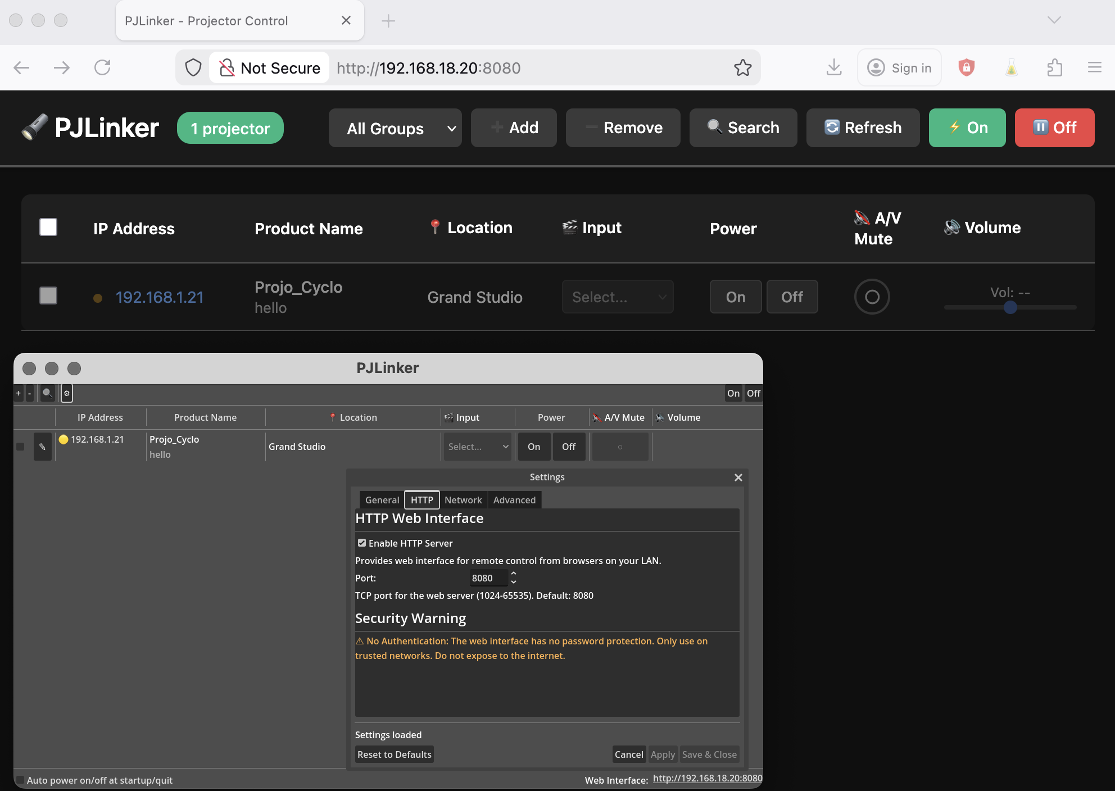The width and height of the screenshot is (1115, 791).
Task: Bookmark page with the star icon
Action: [x=742, y=68]
